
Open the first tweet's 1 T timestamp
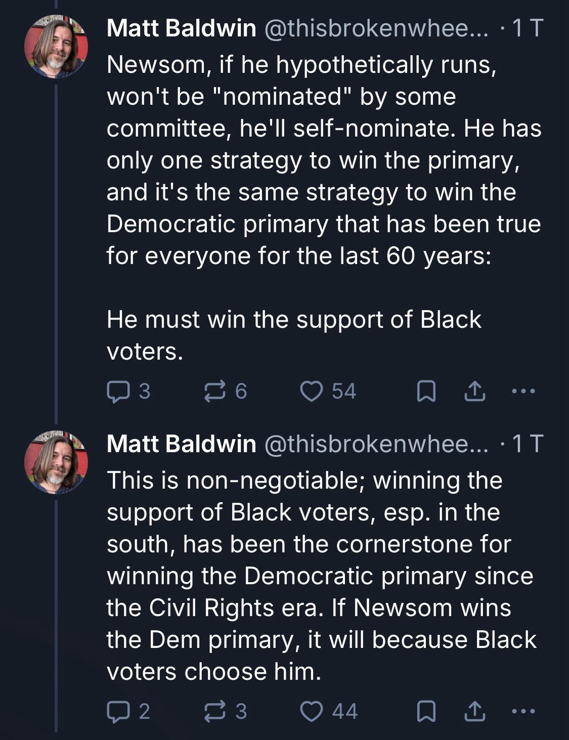528,28
